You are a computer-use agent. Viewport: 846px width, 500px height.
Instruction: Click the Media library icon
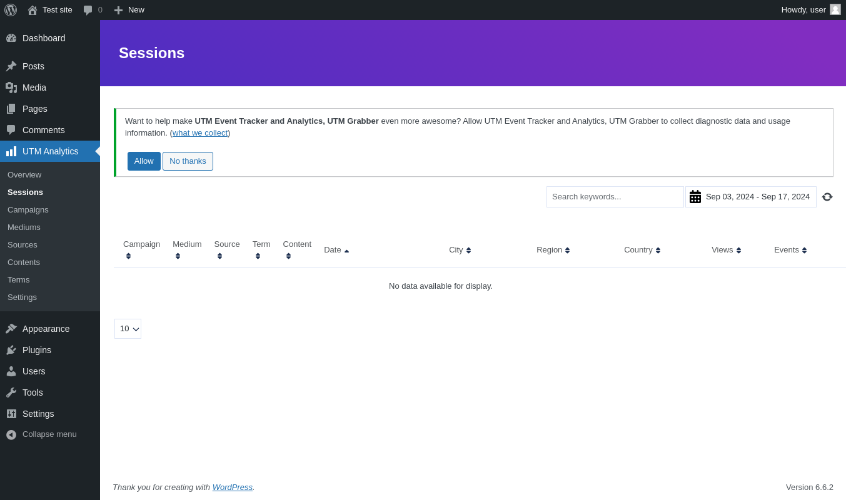[11, 87]
